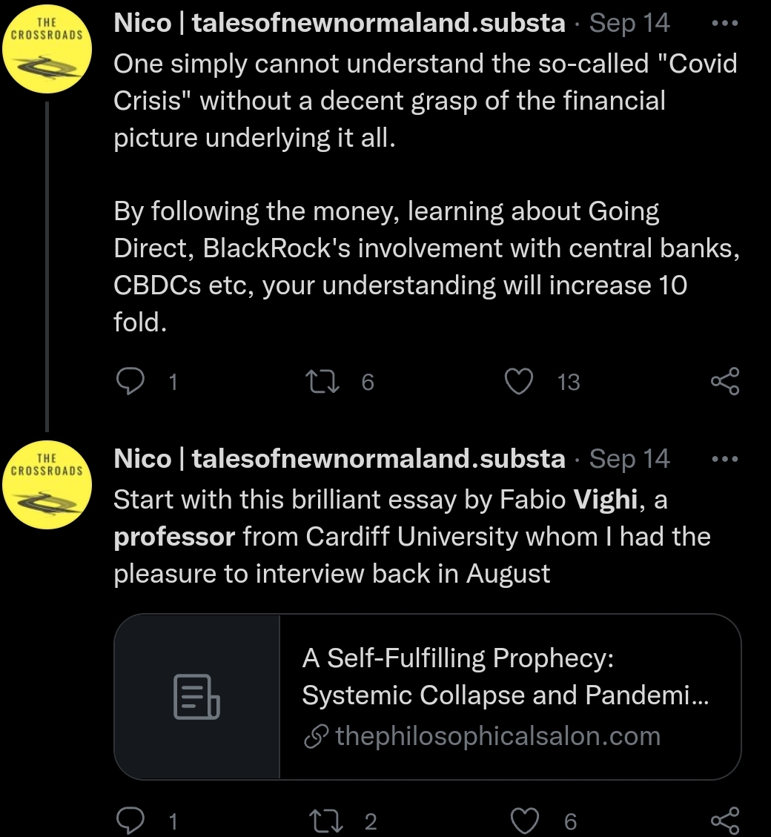Open Nico's profile name on second tweet
Image resolution: width=771 pixels, height=837 pixels.
point(339,460)
